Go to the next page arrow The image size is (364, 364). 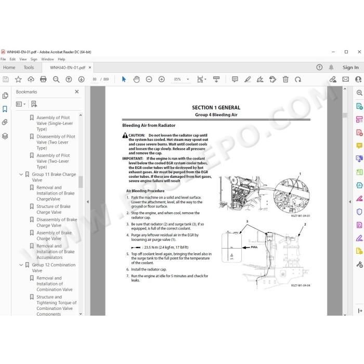pos(81,80)
